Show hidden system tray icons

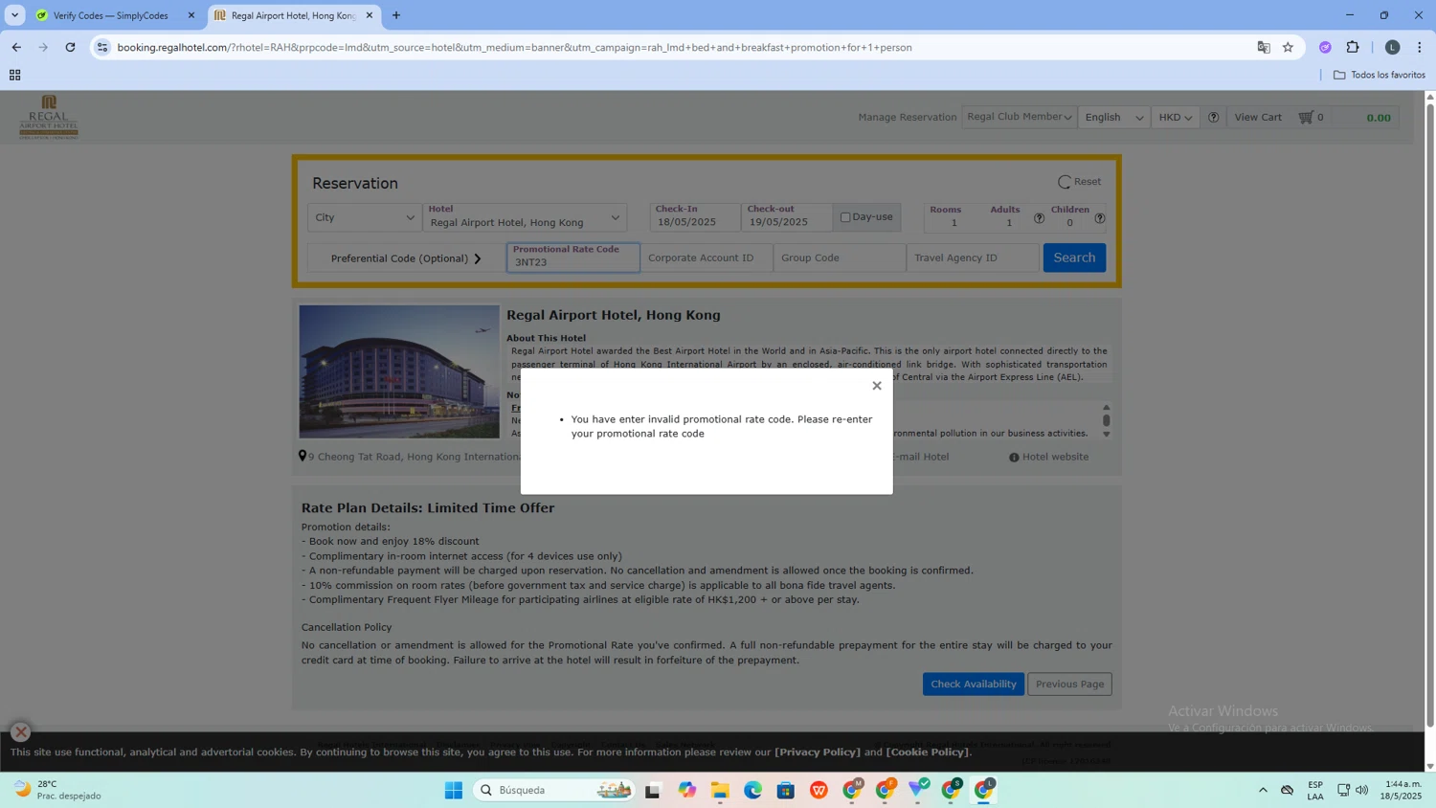[x=1263, y=790]
